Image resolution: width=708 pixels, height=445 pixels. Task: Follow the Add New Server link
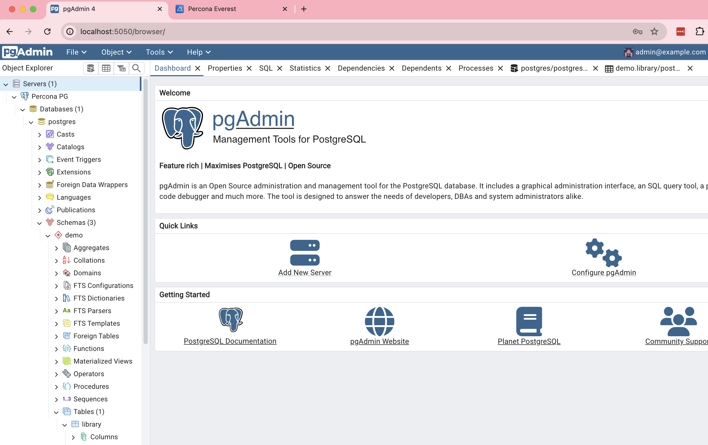click(x=305, y=272)
